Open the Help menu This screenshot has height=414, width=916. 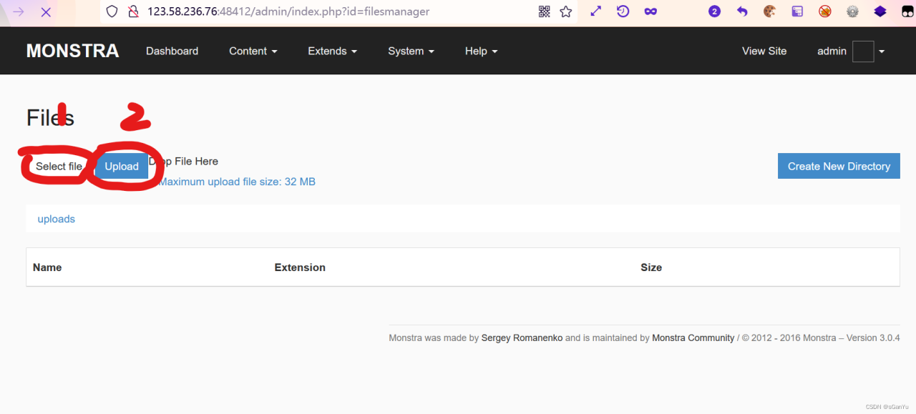481,51
